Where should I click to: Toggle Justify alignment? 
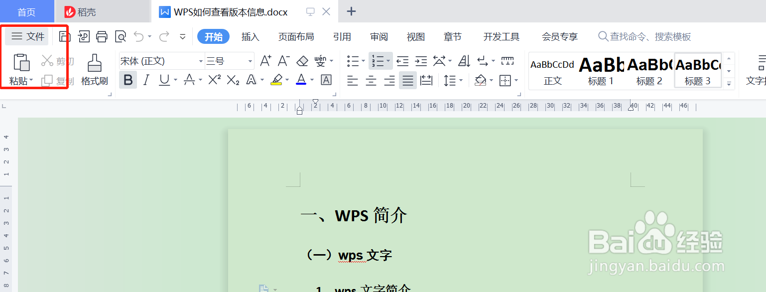coord(408,80)
